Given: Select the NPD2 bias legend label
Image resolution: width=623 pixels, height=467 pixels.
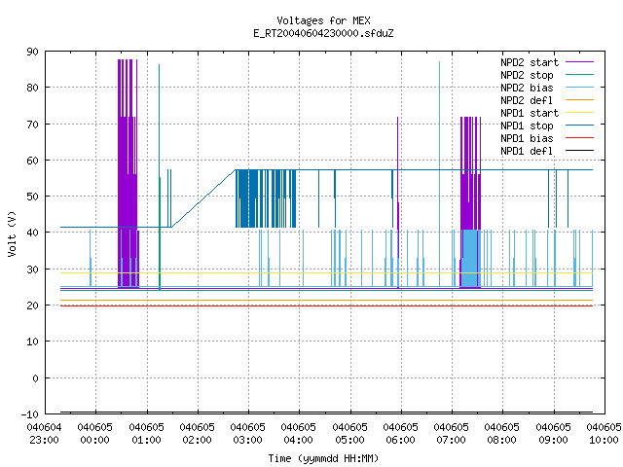Looking at the screenshot, I should pos(527,88).
